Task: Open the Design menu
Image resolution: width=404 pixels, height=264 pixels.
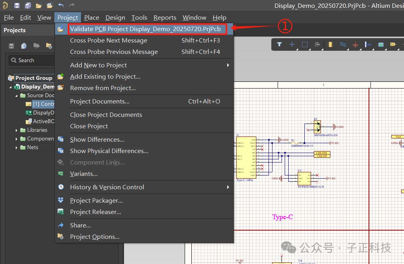Action: pyautogui.click(x=115, y=18)
